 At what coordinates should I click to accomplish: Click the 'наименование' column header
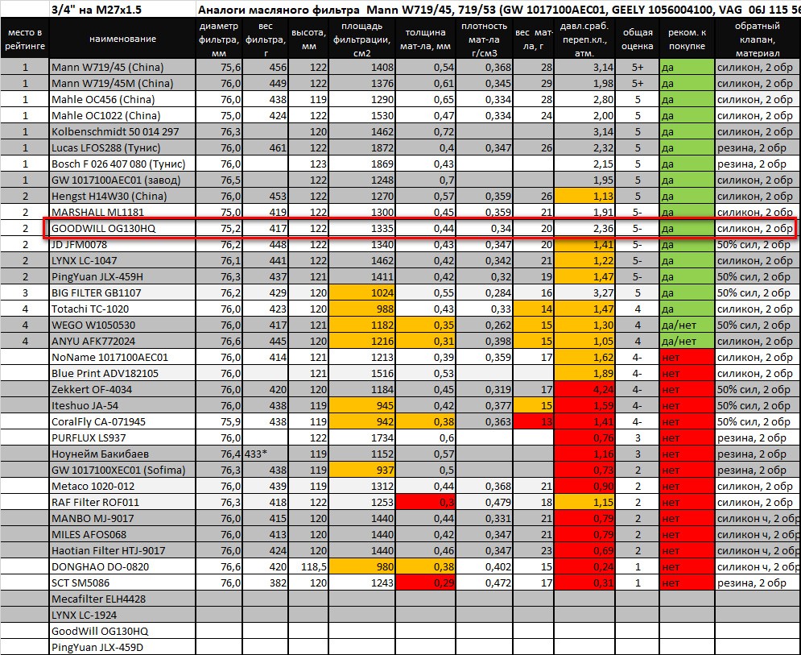(122, 39)
